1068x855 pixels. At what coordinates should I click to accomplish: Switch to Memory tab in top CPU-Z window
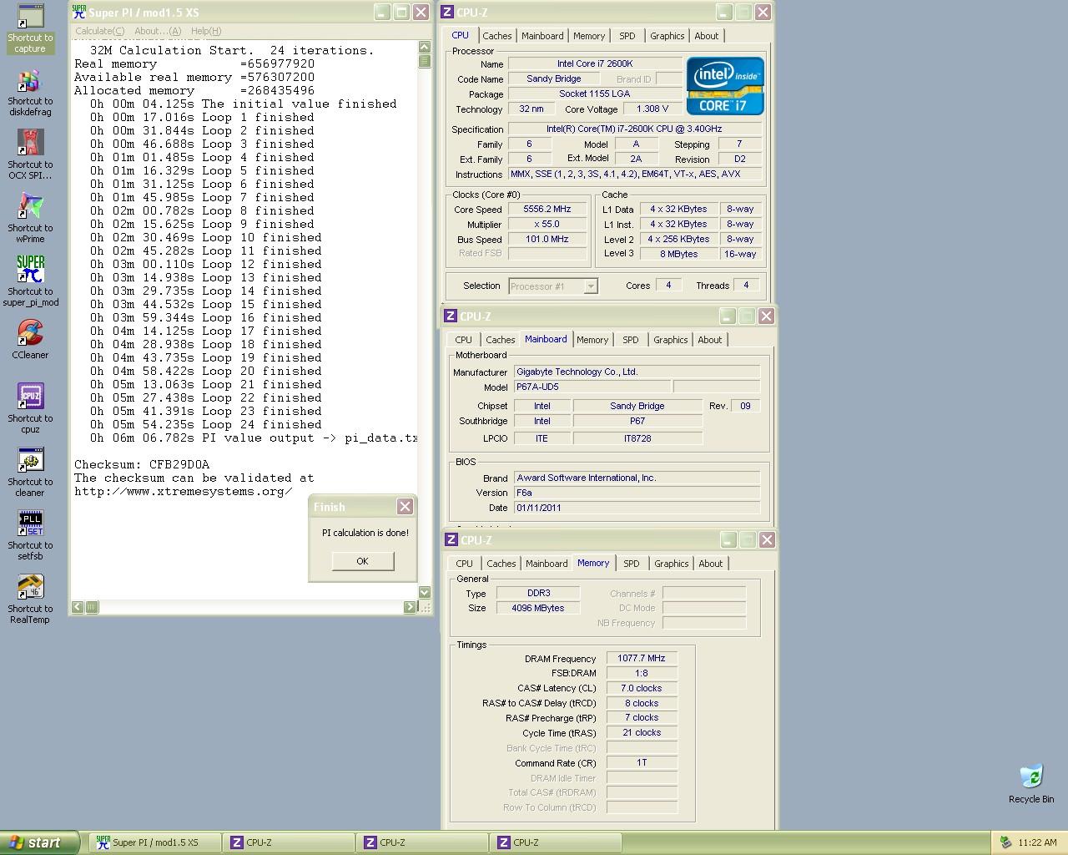point(589,36)
